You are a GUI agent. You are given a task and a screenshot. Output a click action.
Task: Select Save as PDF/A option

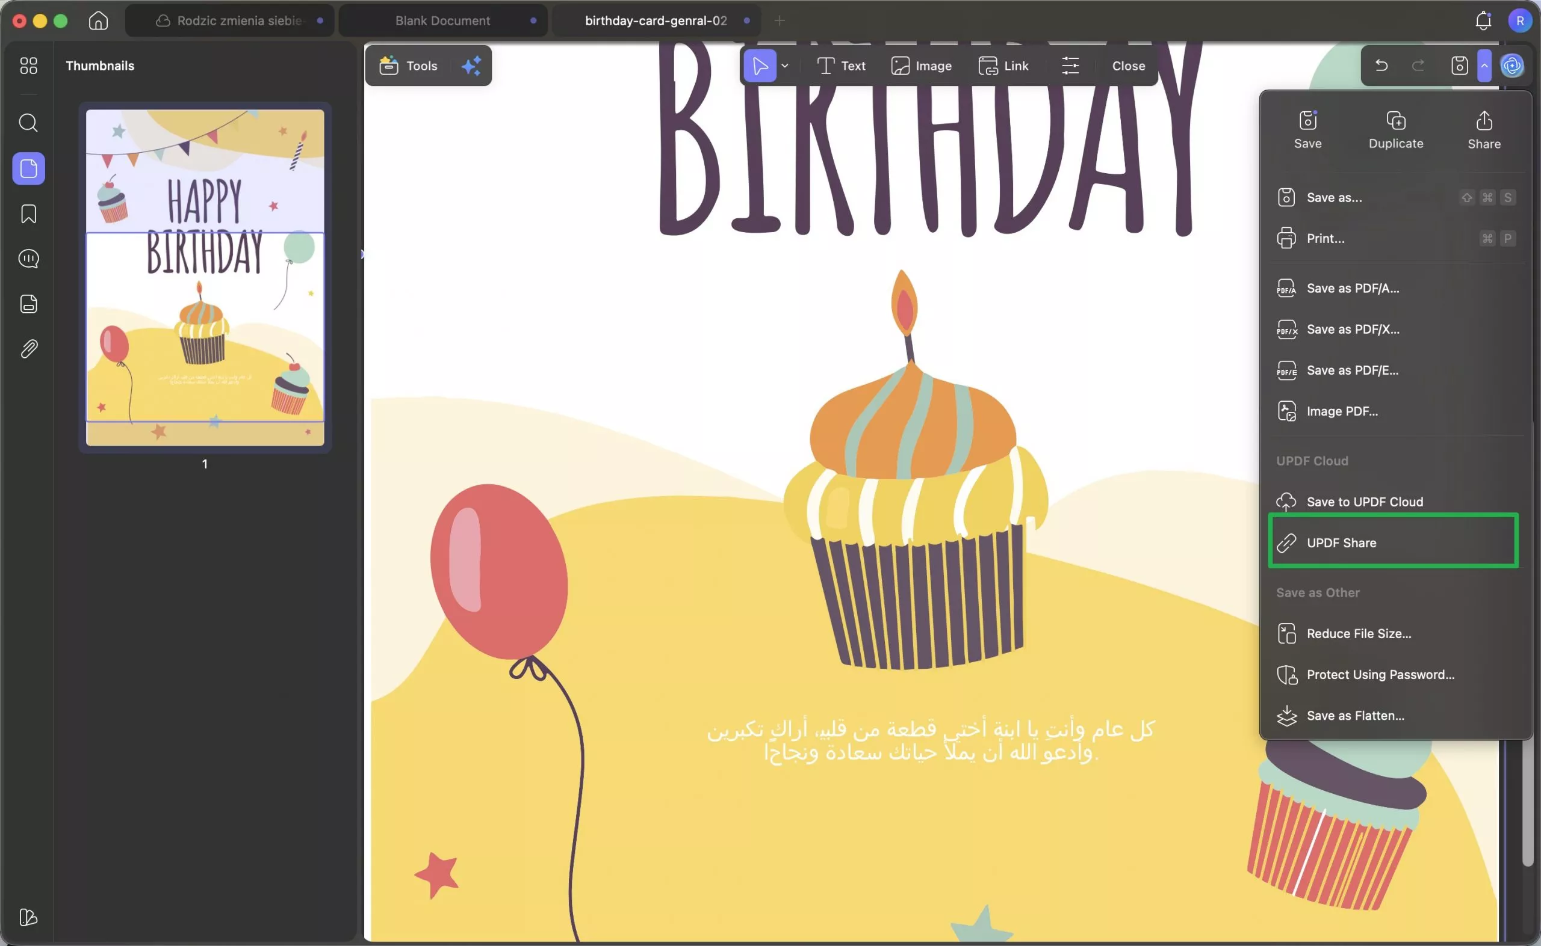(x=1352, y=289)
